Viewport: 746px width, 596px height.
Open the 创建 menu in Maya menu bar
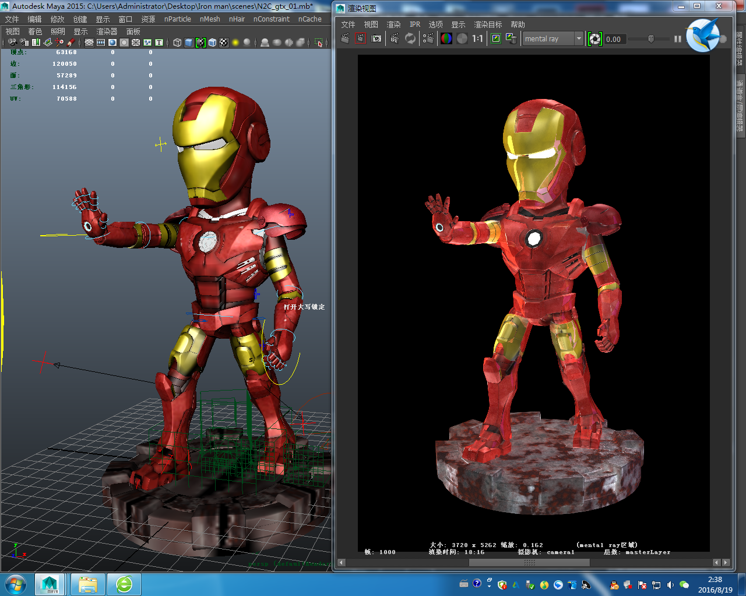click(x=80, y=19)
